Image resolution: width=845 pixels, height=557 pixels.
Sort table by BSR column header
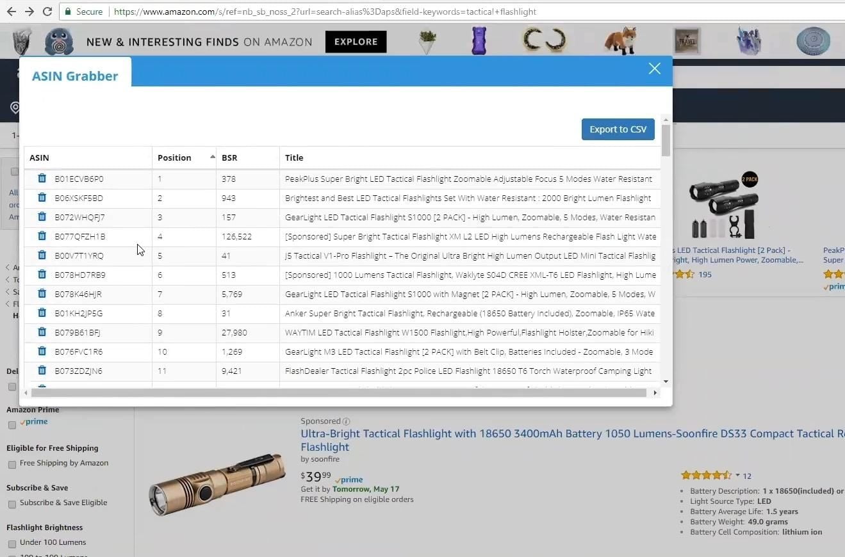tap(248, 157)
